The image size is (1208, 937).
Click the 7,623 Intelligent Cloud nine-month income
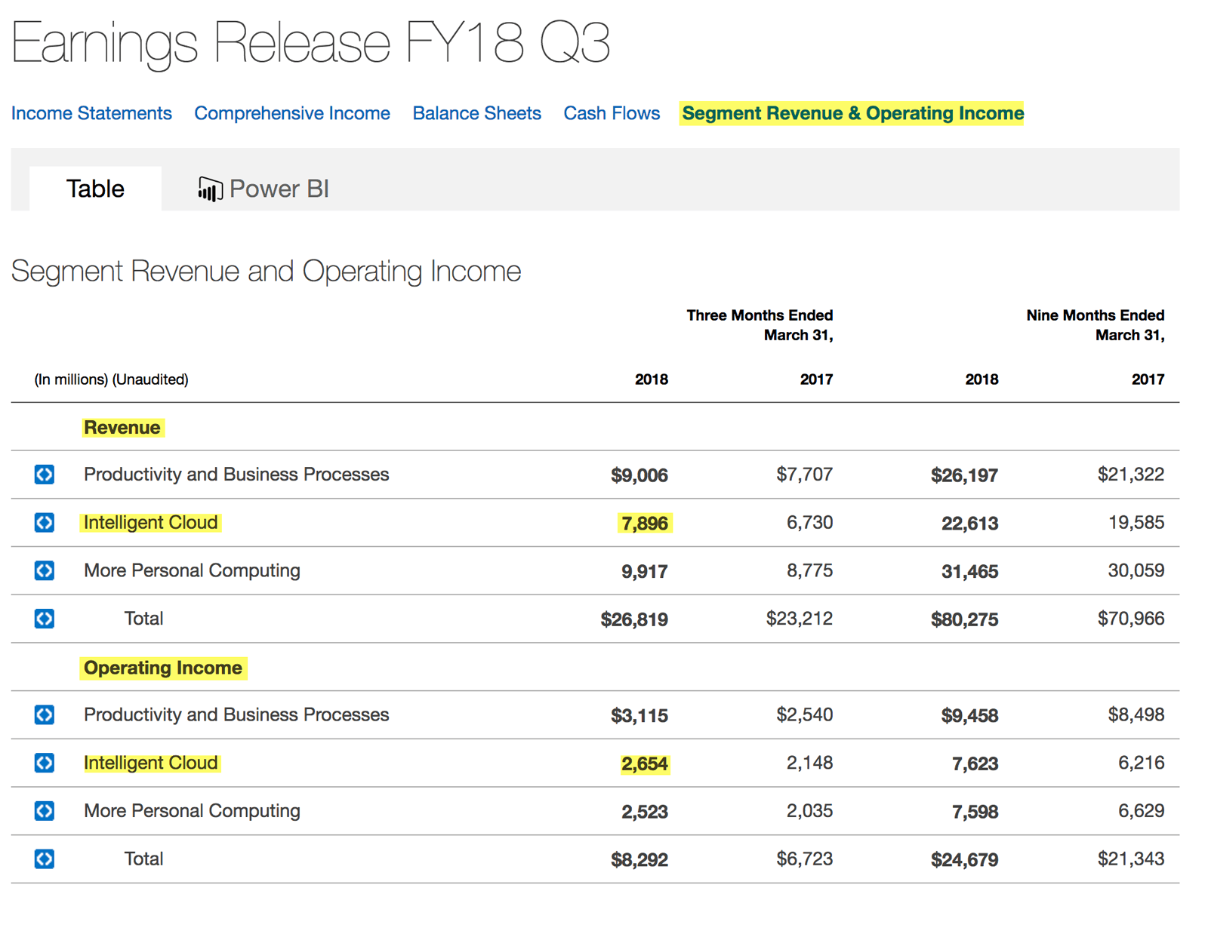pyautogui.click(x=975, y=763)
